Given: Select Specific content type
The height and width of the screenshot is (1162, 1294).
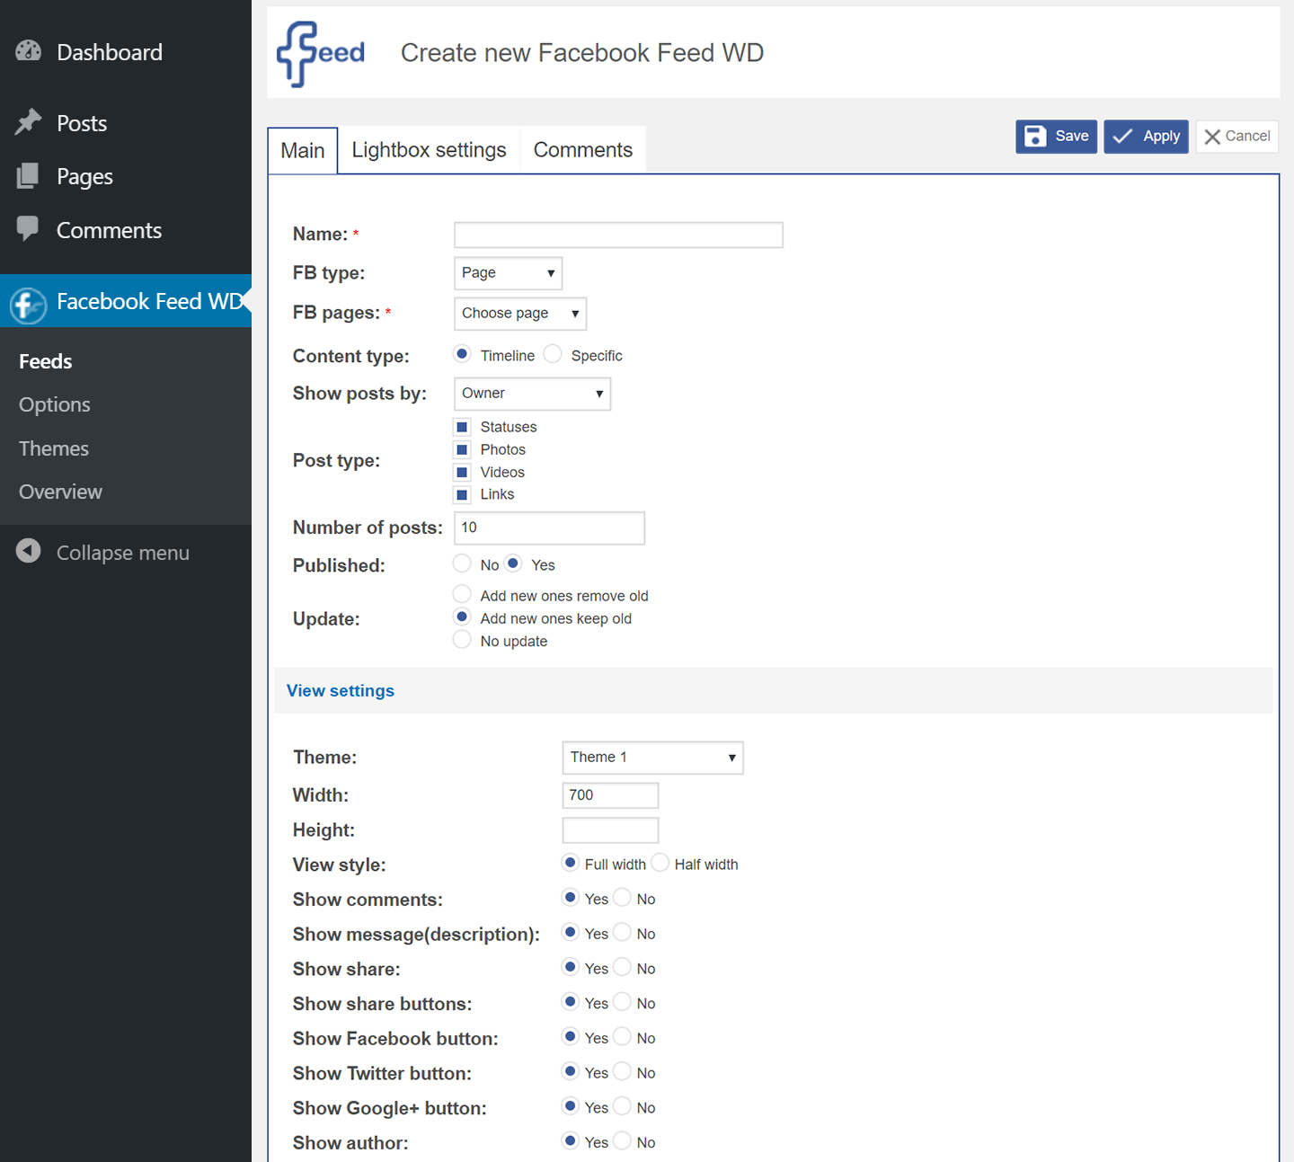Looking at the screenshot, I should click(553, 354).
